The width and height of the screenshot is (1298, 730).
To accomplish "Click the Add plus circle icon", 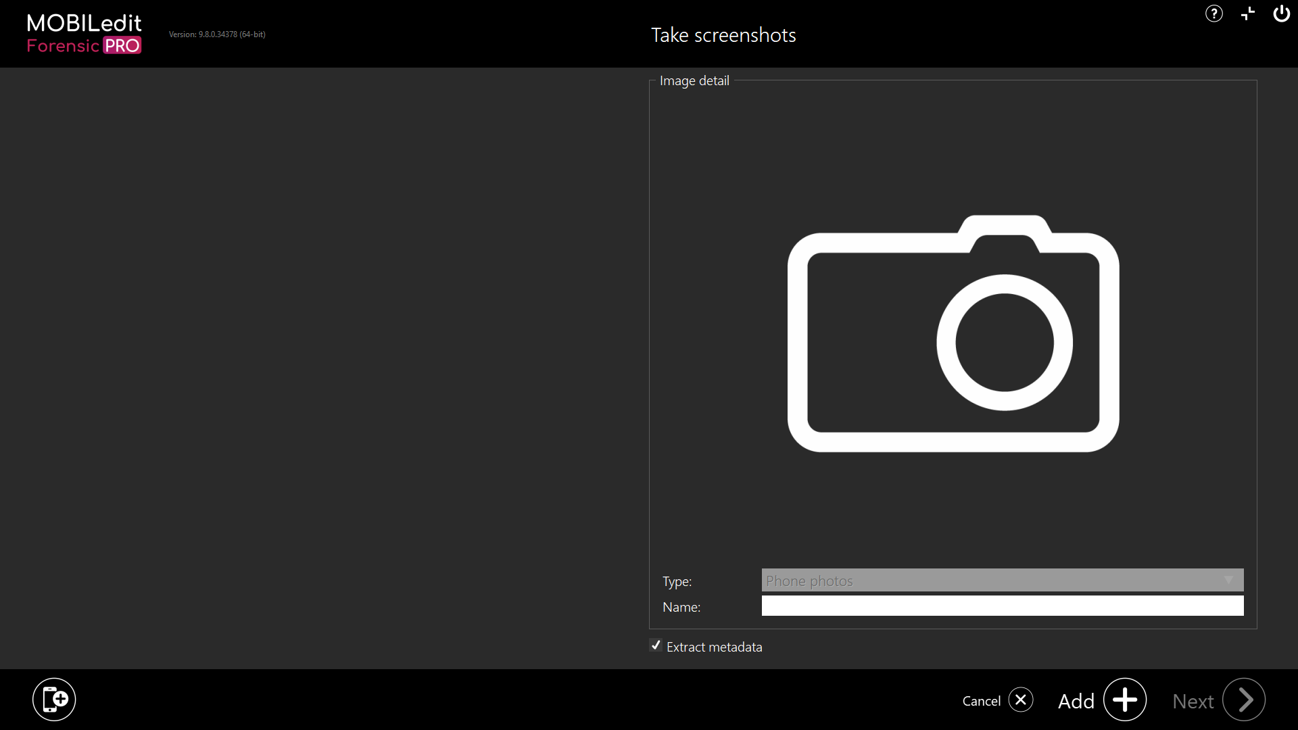I will 1125,700.
